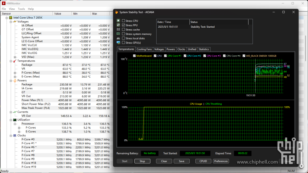Select the 'Stability Test: Started' log entry

tap(203, 27)
